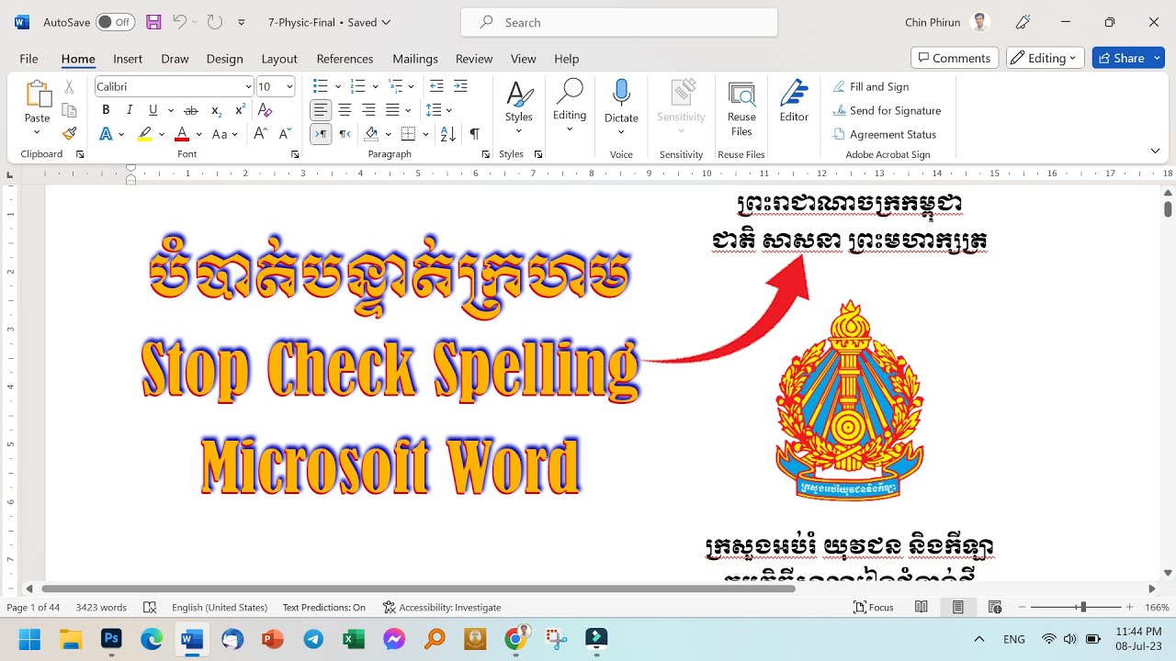Toggle Print Layout view in status bar

pyautogui.click(x=958, y=607)
